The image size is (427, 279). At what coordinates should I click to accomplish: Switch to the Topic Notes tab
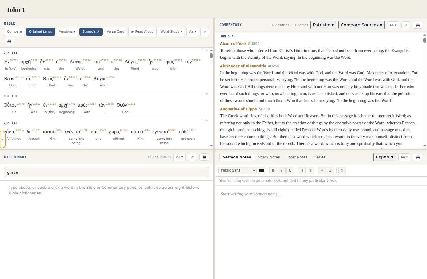pos(297,157)
